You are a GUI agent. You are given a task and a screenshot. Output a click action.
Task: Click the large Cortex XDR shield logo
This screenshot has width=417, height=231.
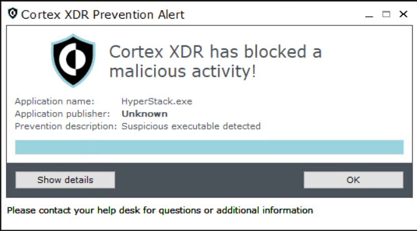tap(73, 60)
